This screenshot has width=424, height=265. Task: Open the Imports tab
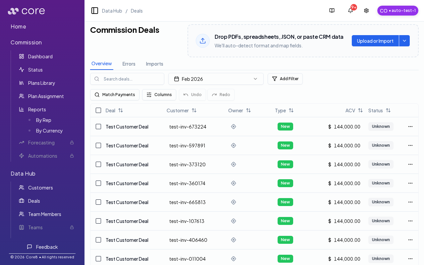tap(154, 64)
